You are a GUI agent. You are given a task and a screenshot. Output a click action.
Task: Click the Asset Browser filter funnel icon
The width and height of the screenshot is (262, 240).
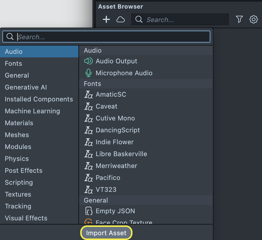239,20
